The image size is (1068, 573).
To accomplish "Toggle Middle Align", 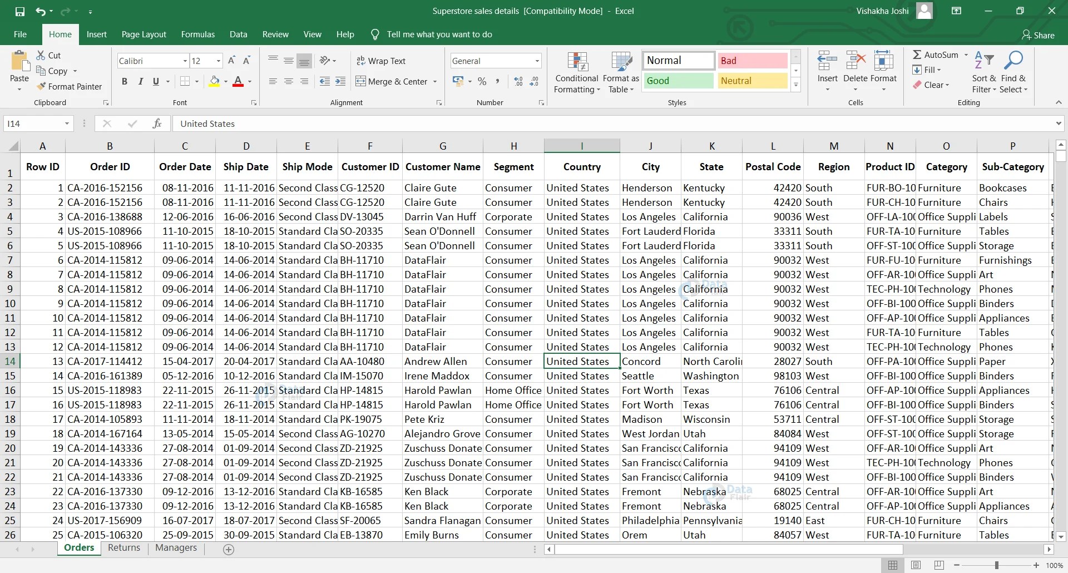I will (288, 61).
